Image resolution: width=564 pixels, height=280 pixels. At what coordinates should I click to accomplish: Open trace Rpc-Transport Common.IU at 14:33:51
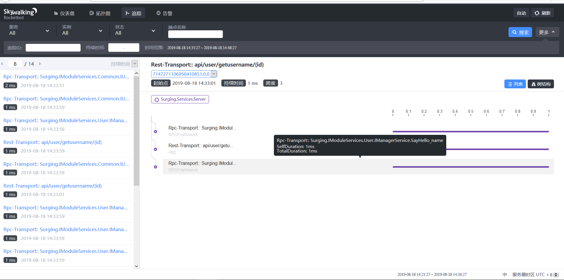(67, 81)
